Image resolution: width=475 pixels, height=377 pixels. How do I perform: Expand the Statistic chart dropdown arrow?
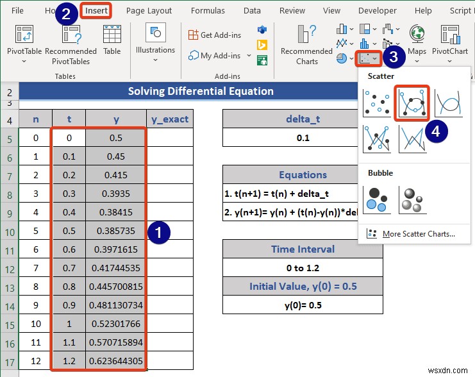click(x=375, y=44)
